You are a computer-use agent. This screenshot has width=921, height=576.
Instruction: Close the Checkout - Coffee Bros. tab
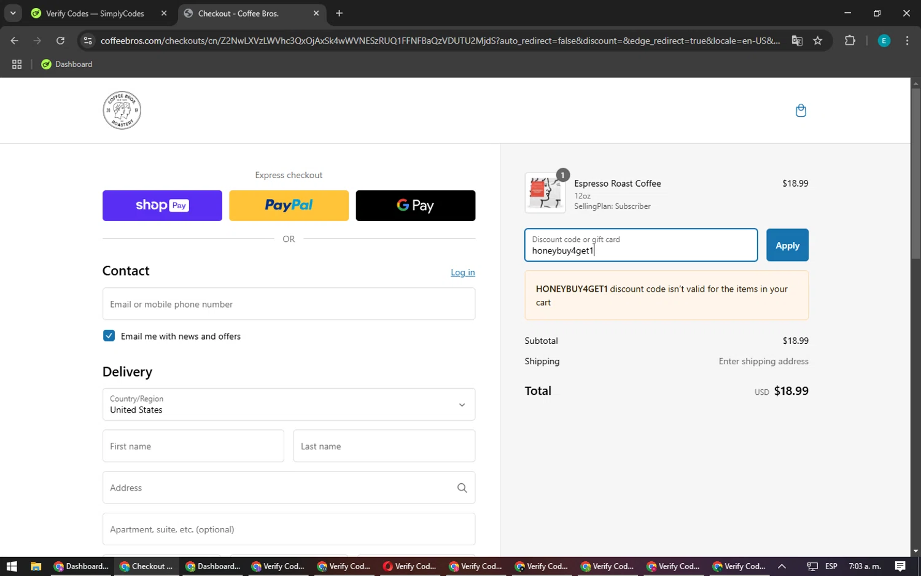pyautogui.click(x=316, y=13)
